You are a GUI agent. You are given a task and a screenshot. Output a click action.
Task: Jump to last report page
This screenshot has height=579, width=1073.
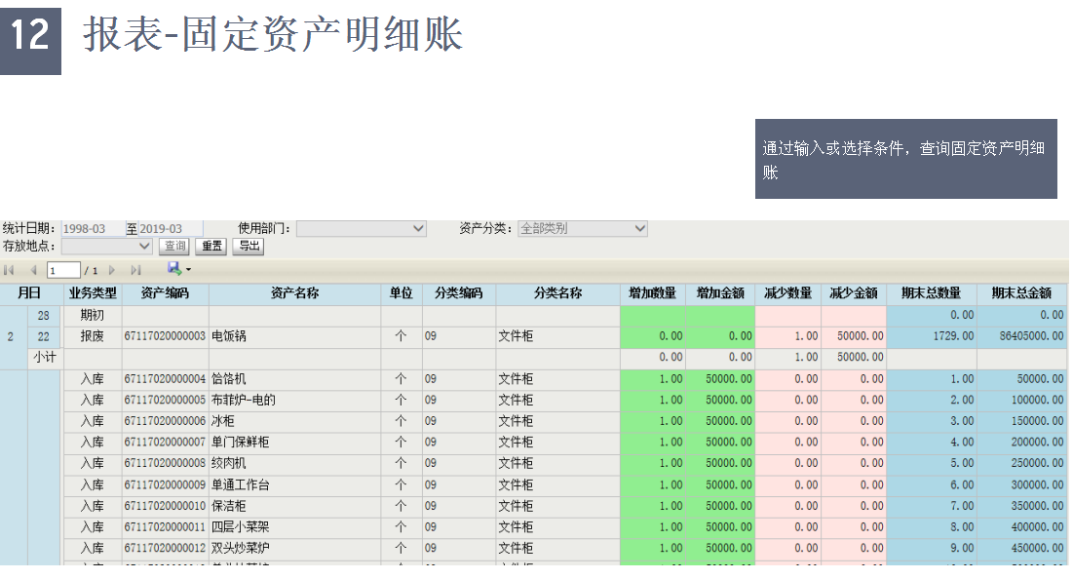[x=135, y=270]
